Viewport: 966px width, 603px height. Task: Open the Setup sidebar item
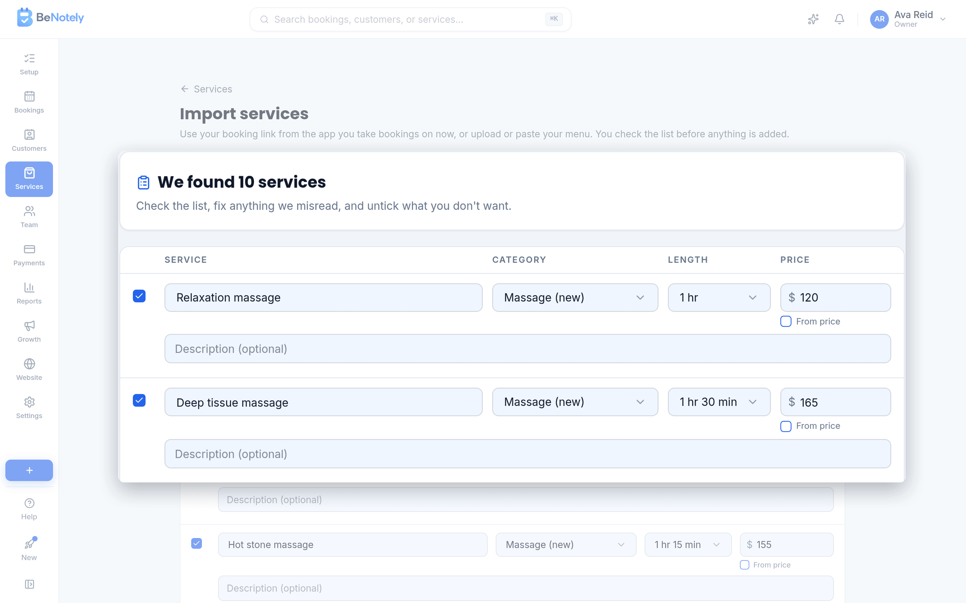(x=29, y=64)
